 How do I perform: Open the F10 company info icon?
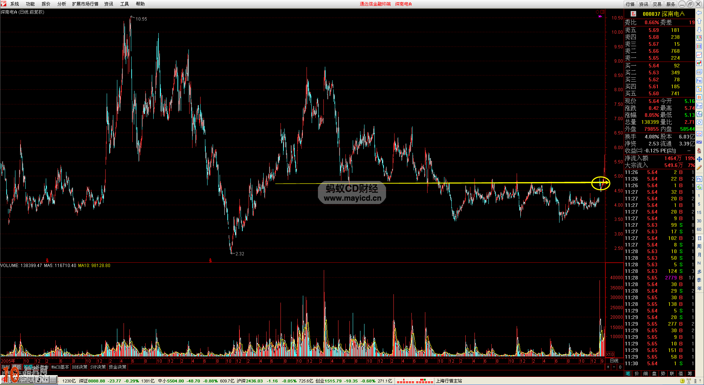(699, 81)
